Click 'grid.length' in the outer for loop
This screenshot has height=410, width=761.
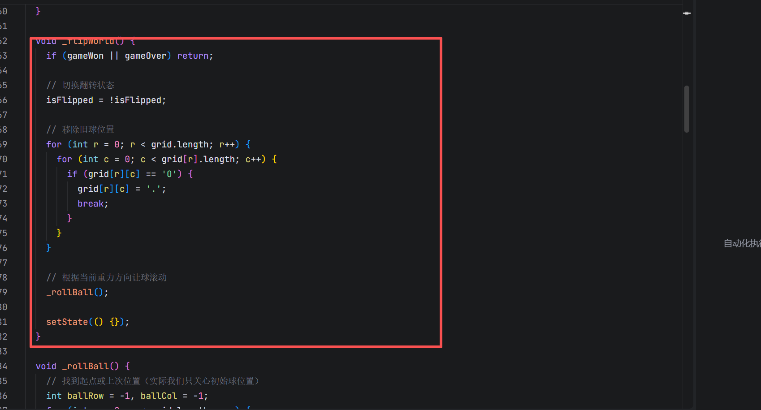pos(180,144)
